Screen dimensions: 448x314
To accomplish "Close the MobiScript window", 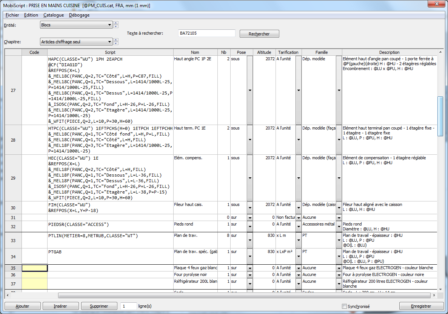I will click(x=437, y=4).
